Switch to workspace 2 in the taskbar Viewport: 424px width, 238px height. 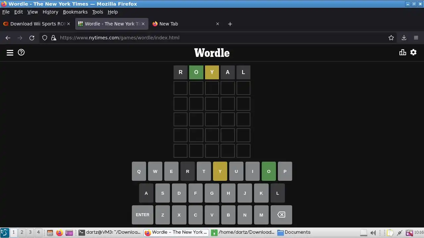22,232
